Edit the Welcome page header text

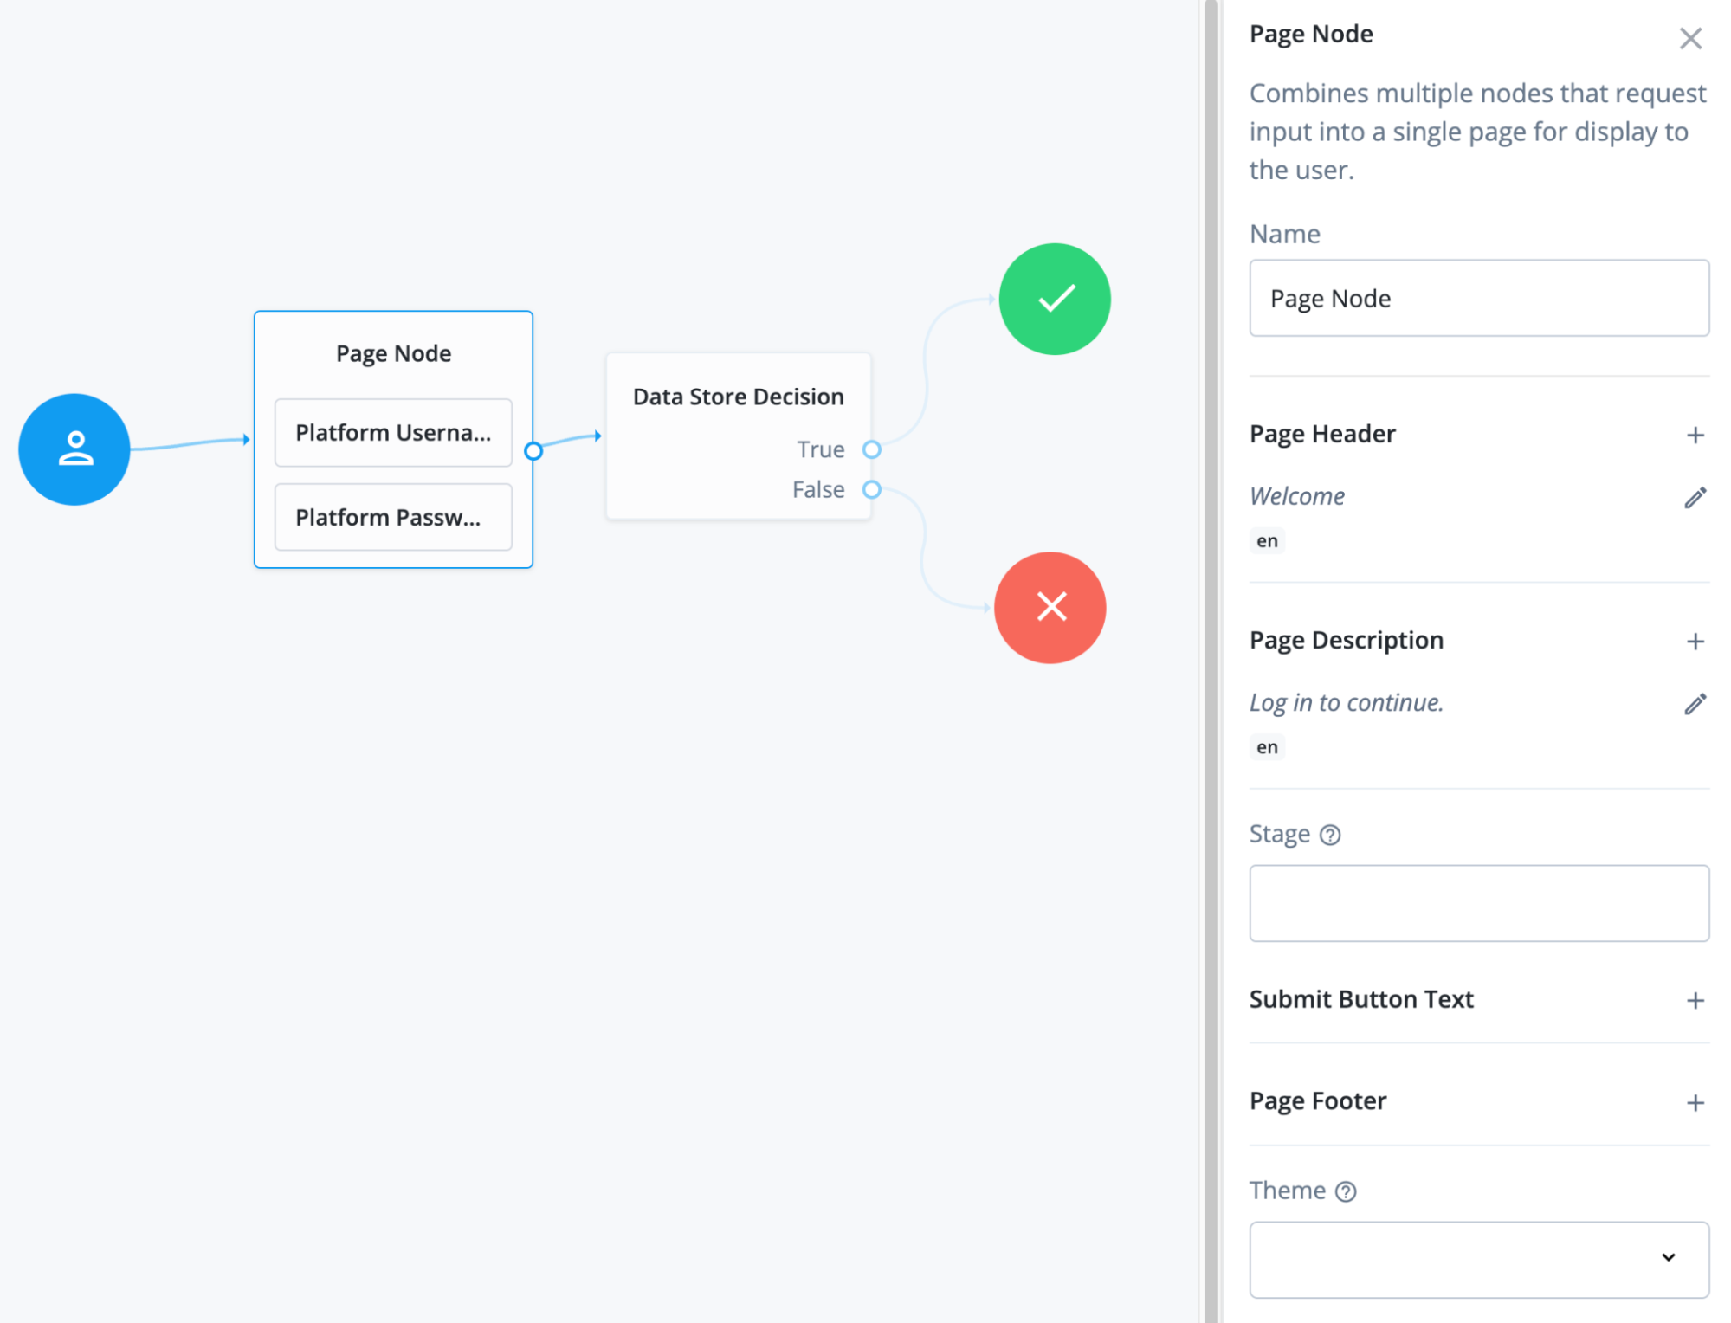(1695, 496)
